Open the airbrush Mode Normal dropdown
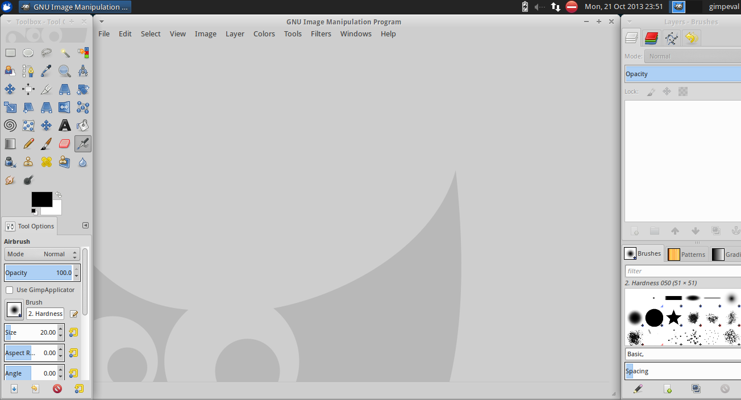The image size is (741, 400). (x=43, y=254)
